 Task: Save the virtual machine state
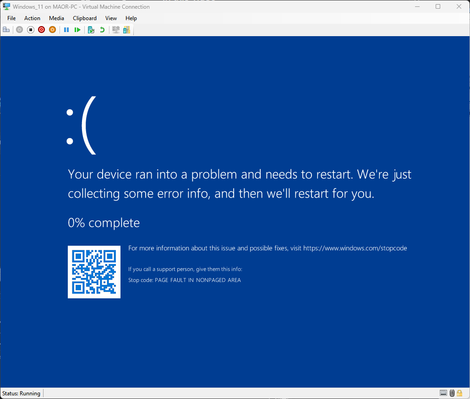(x=52, y=29)
